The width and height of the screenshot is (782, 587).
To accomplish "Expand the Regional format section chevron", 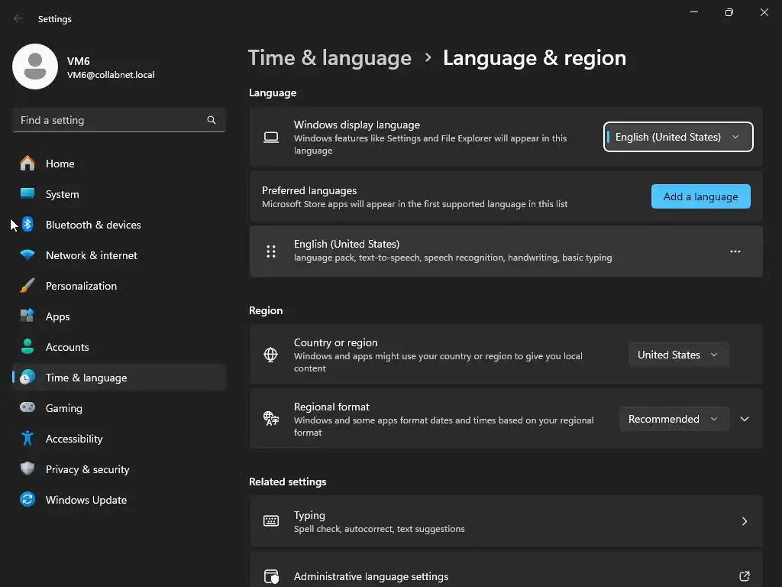I will click(x=745, y=419).
